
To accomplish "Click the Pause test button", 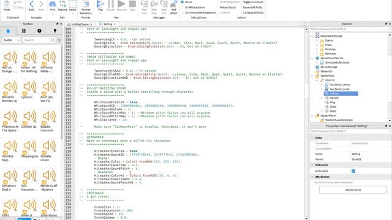I will (x=110, y=5).
